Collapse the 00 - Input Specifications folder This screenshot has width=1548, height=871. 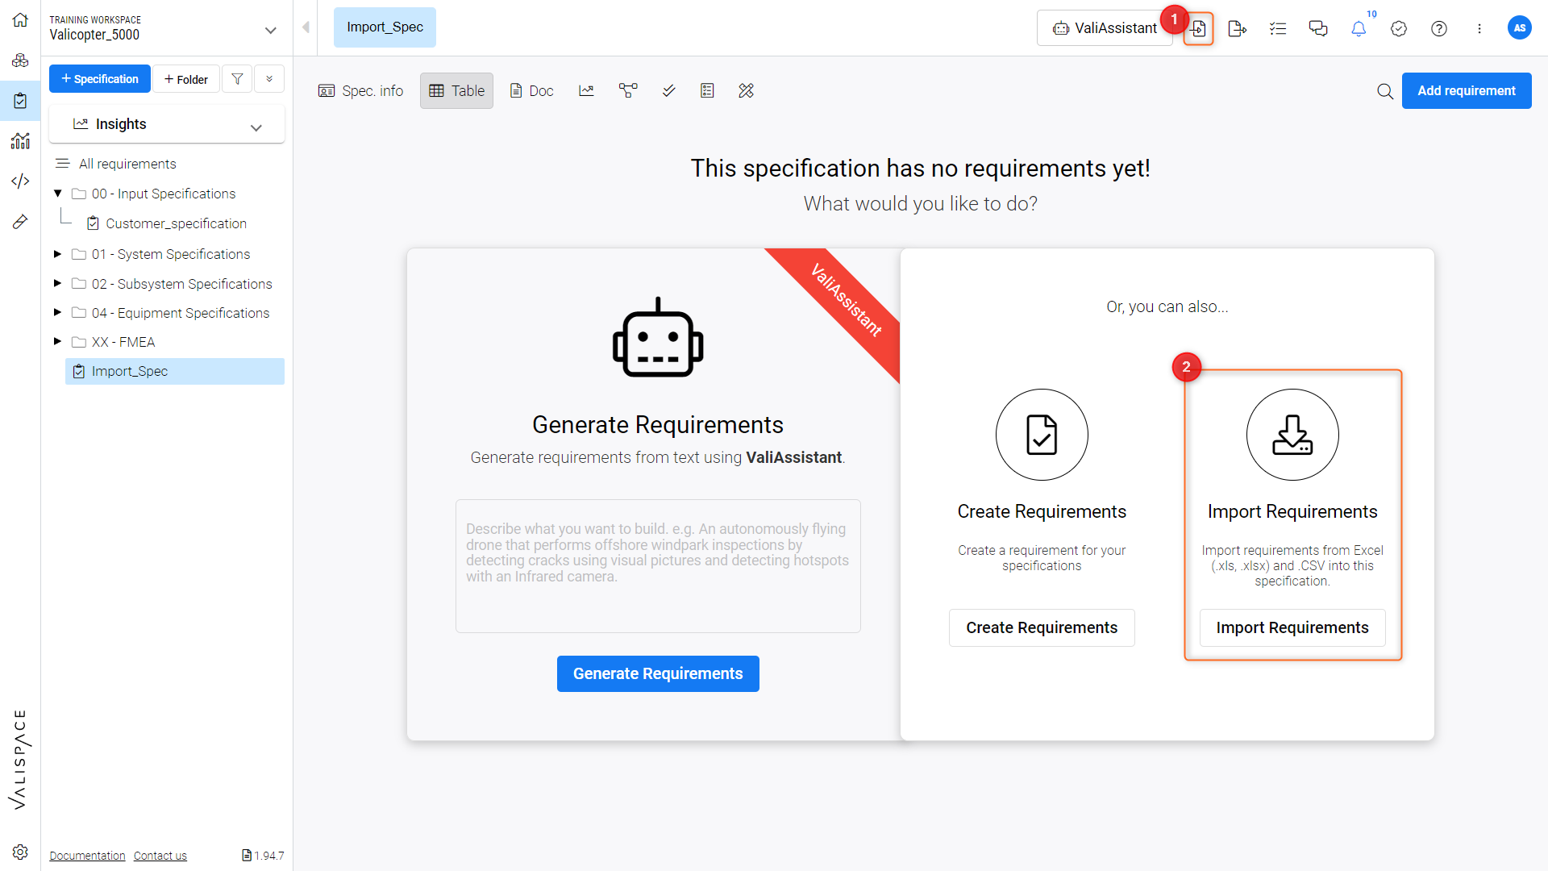(x=57, y=194)
